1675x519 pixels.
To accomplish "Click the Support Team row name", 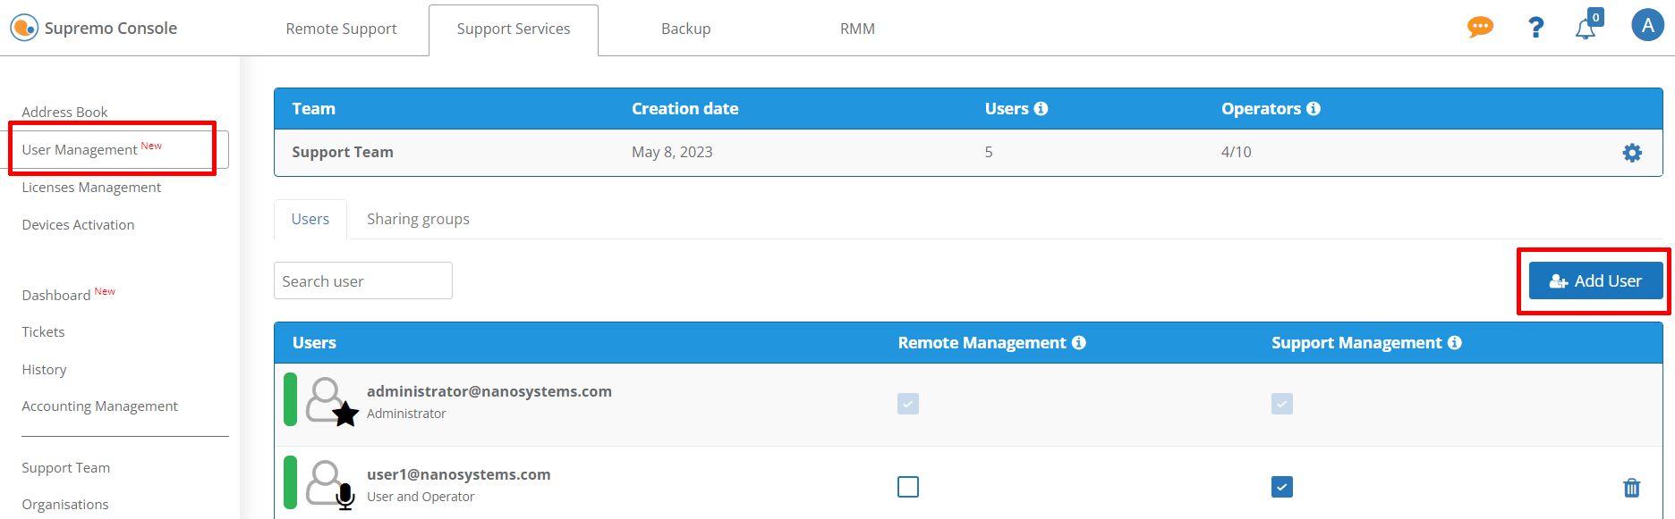I will click(x=343, y=152).
